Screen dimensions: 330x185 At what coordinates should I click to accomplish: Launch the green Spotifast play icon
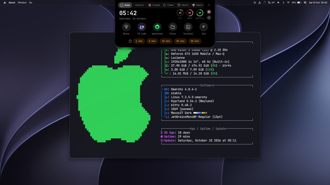[157, 27]
